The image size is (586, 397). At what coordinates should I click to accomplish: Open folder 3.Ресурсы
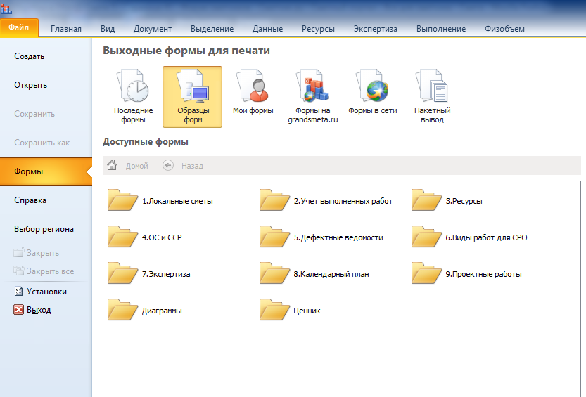point(447,201)
